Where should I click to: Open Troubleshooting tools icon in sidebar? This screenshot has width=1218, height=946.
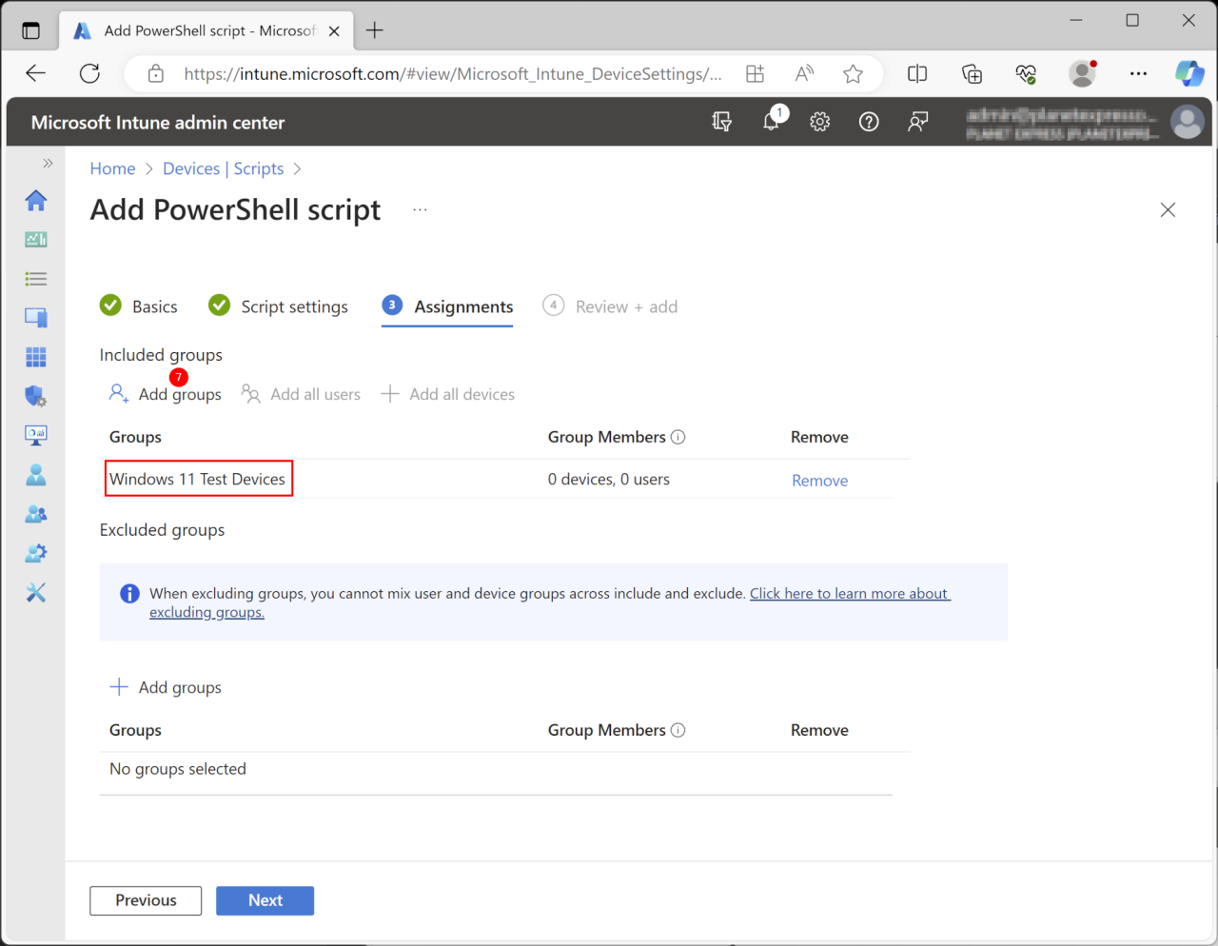(x=36, y=593)
